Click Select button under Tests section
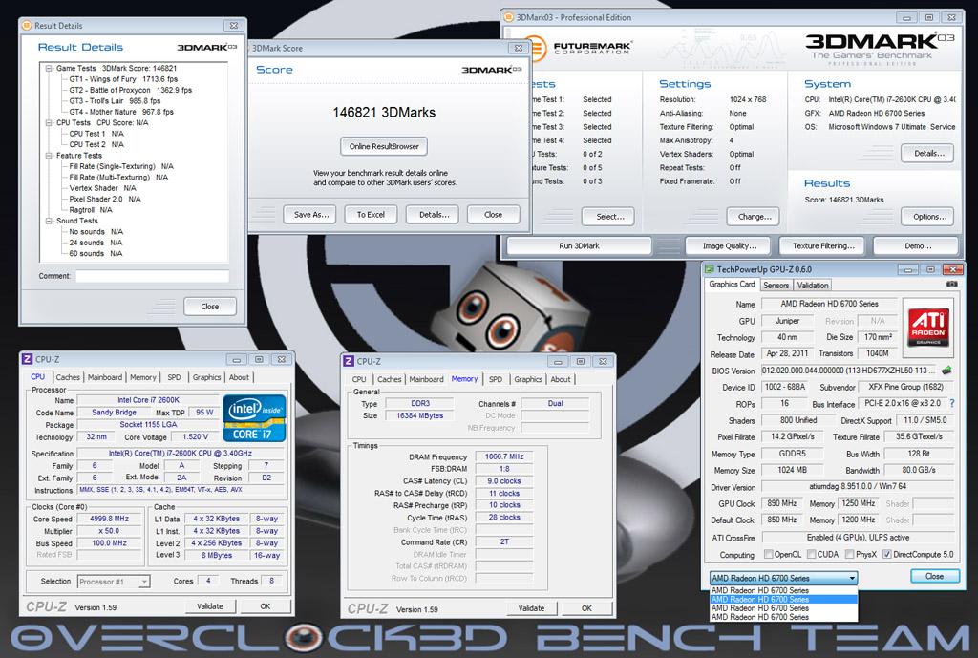978x658 pixels. coord(608,217)
